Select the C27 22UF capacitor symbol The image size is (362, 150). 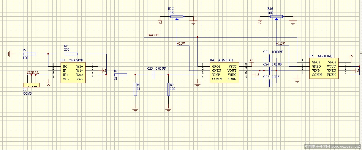click(x=270, y=83)
